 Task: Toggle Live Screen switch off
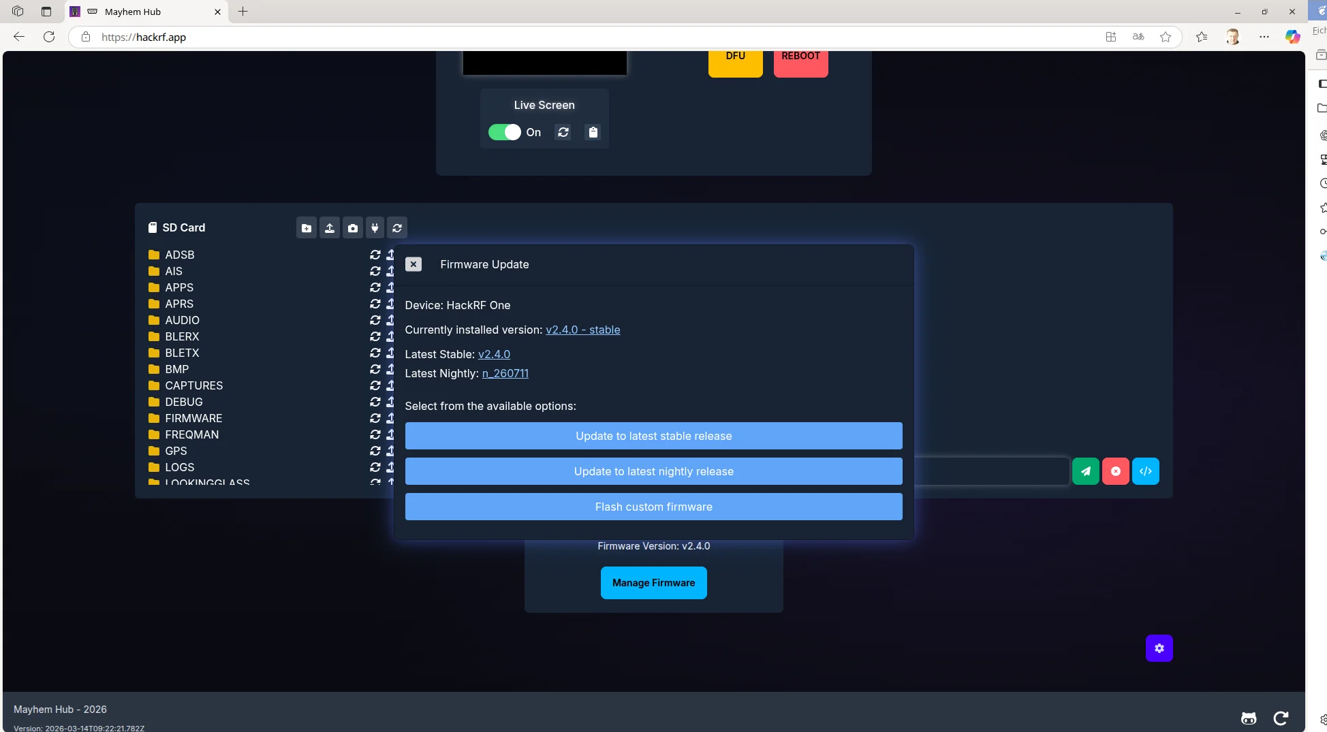[x=505, y=132]
